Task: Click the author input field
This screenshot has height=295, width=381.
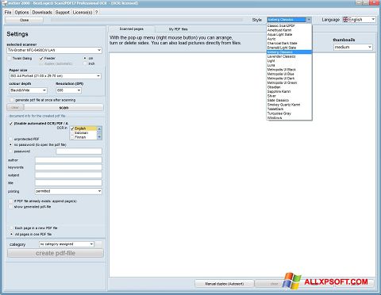Action: (68, 160)
